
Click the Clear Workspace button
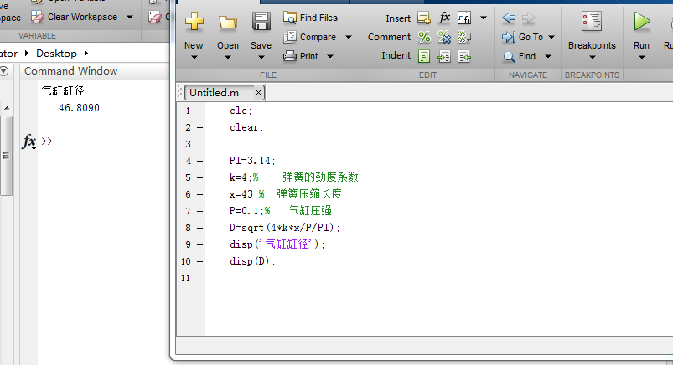click(x=74, y=17)
